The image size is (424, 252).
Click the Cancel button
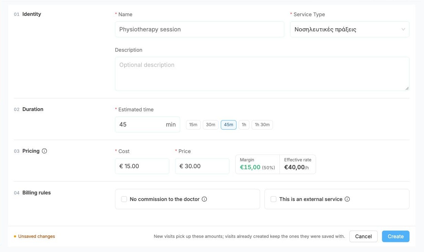pos(363,236)
